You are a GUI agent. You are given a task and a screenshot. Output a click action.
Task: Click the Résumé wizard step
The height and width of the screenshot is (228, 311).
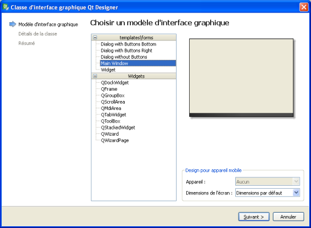(27, 43)
